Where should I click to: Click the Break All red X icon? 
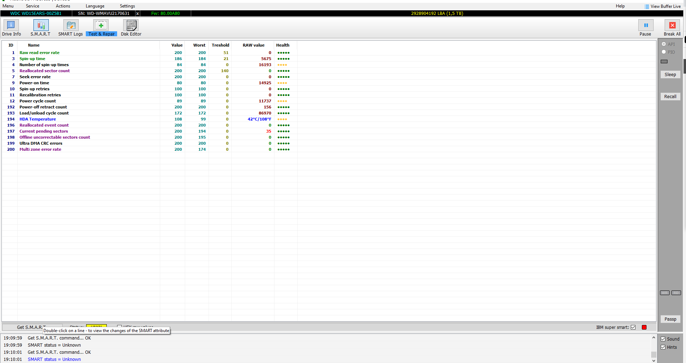[672, 25]
